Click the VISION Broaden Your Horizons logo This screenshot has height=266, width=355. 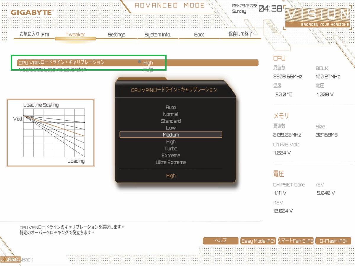(x=317, y=17)
